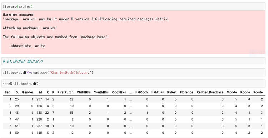
Task: Click the ID value 46 in row 3
Action: point(17,113)
